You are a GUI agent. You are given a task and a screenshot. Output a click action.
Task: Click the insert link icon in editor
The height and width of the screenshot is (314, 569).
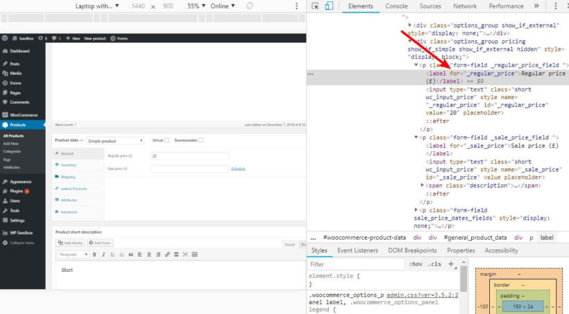(167, 254)
